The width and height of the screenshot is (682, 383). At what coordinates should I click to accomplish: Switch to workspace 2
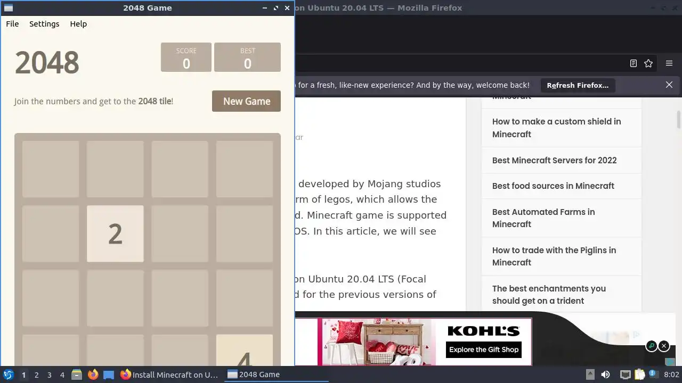point(36,374)
